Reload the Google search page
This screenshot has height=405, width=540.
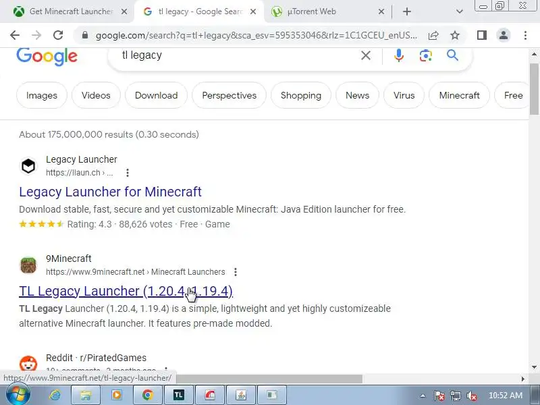pyautogui.click(x=58, y=35)
